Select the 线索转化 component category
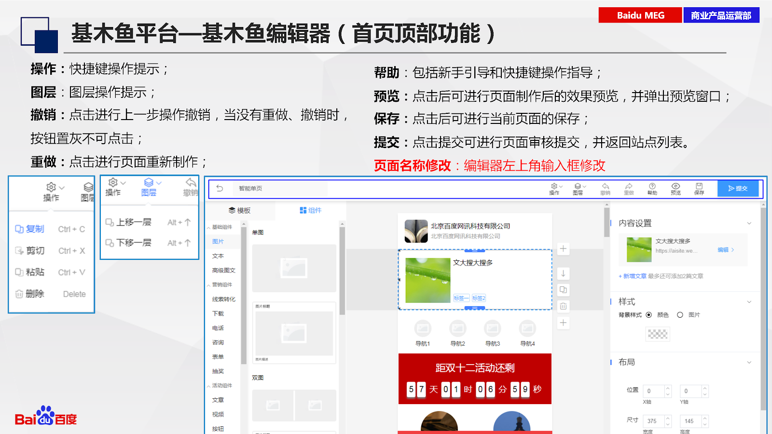The width and height of the screenshot is (772, 434). pyautogui.click(x=224, y=299)
